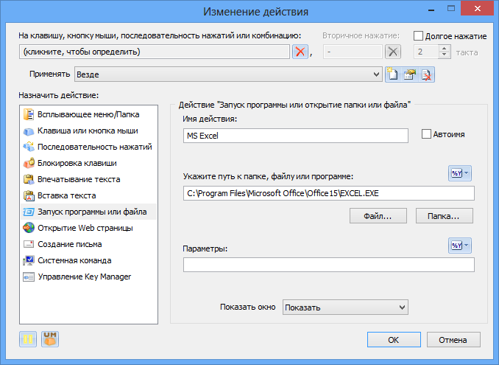Select Открытие Web страницы action
Viewport: 499px width, 365px height.
(x=85, y=228)
